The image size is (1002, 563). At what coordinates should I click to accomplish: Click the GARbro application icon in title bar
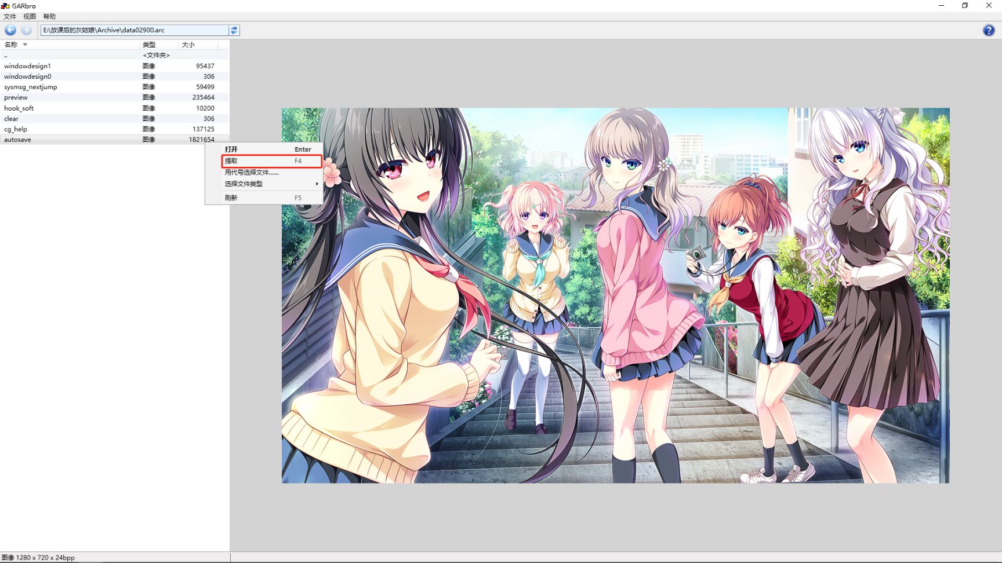coord(5,6)
